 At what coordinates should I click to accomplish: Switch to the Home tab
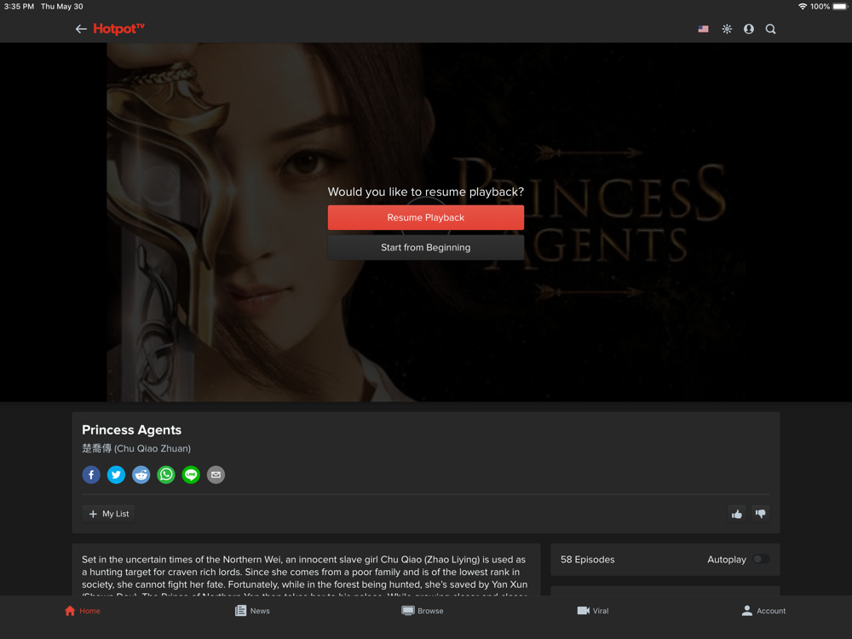[83, 611]
